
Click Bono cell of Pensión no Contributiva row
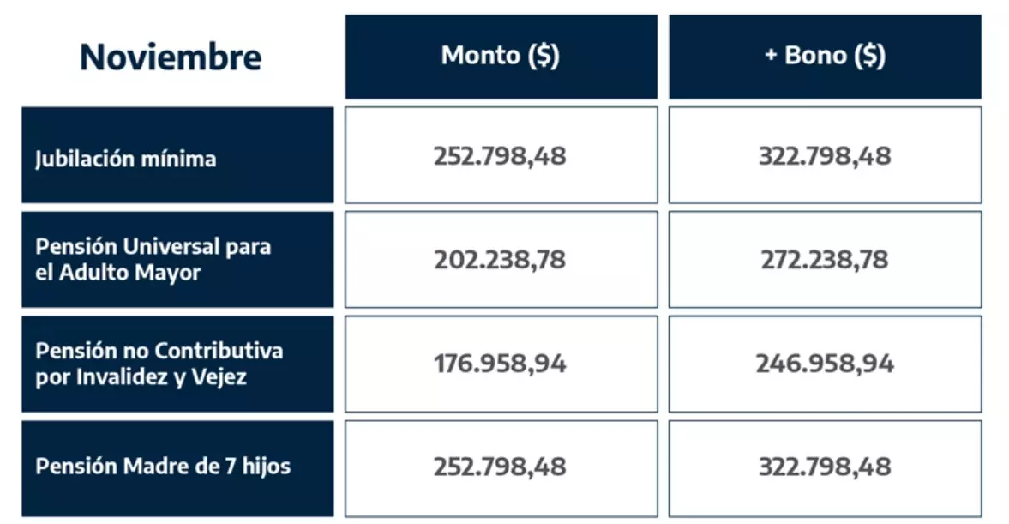(x=825, y=364)
